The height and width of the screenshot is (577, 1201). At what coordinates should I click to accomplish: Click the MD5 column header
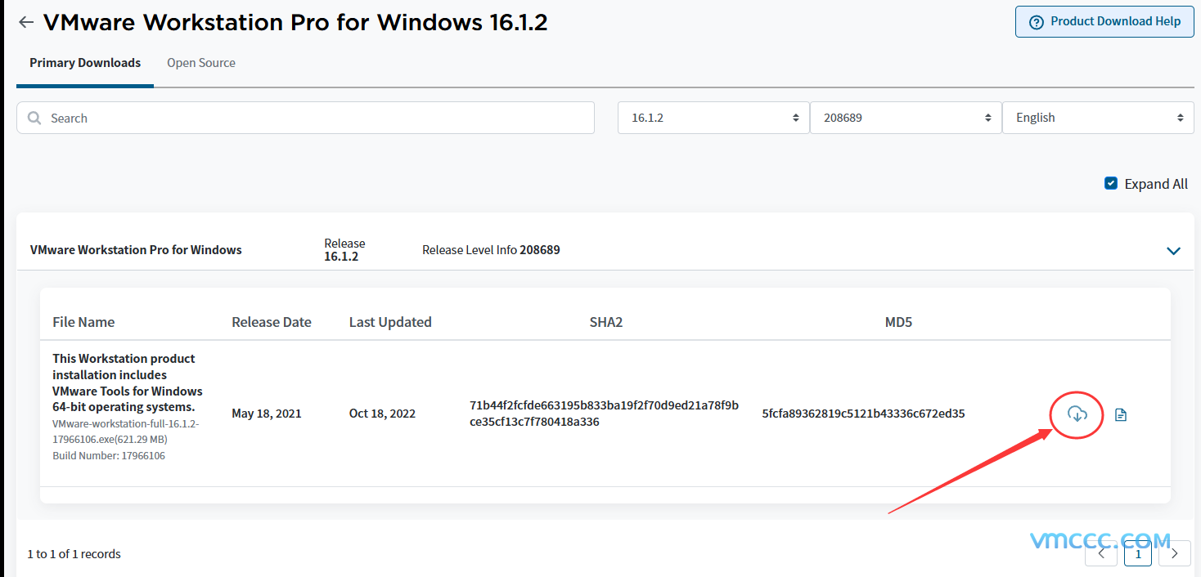coord(898,322)
